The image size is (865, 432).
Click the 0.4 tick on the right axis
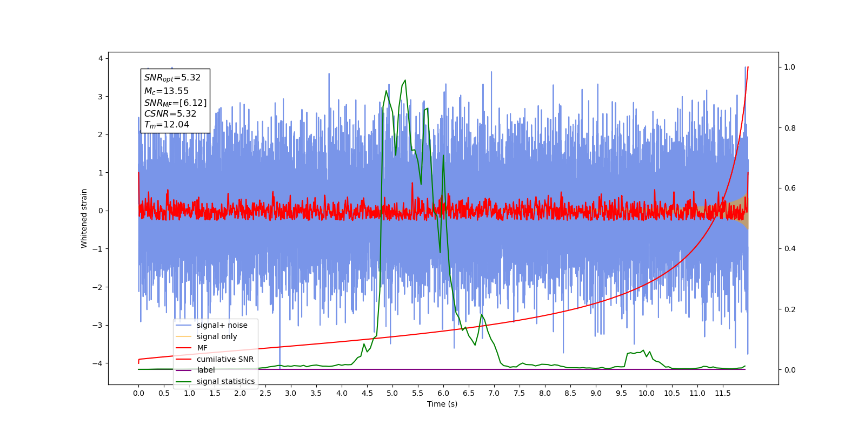tap(790, 249)
